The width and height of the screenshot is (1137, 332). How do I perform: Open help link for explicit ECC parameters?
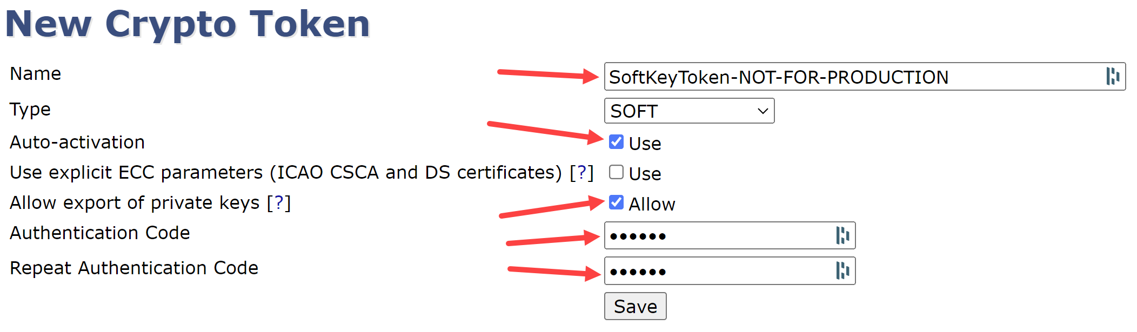(x=581, y=173)
